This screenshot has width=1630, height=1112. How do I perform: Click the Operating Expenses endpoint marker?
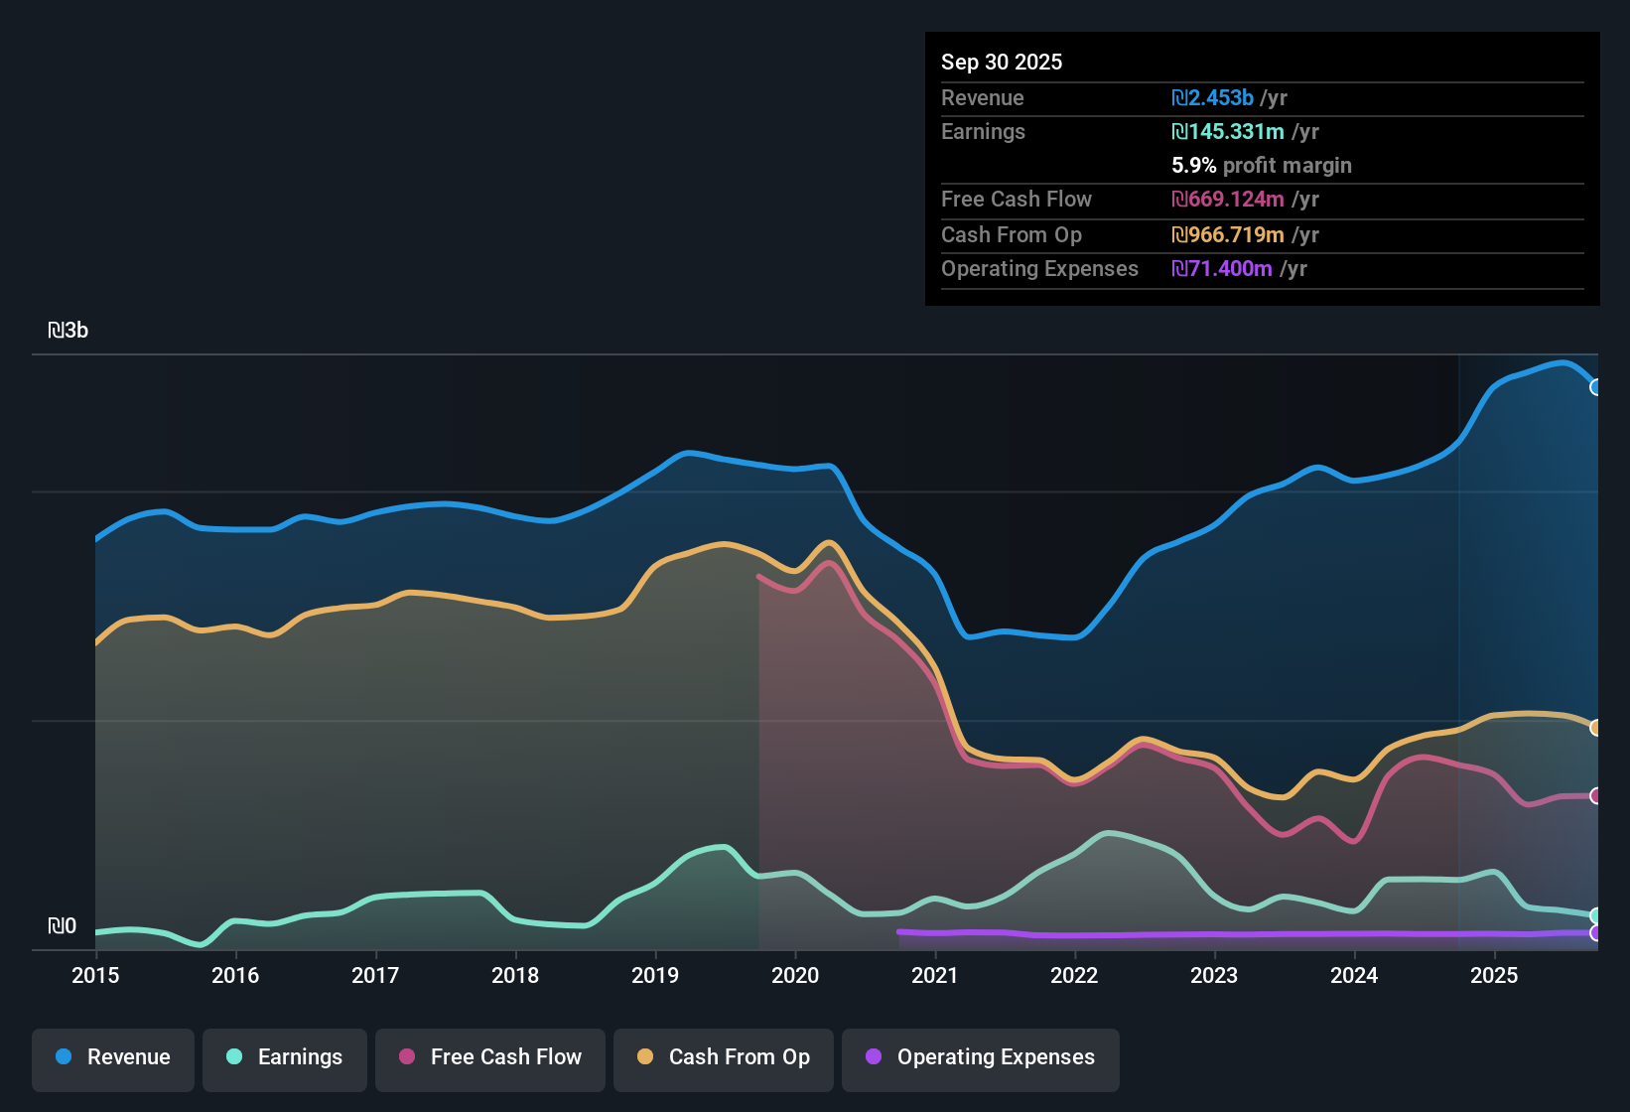[x=1594, y=934]
